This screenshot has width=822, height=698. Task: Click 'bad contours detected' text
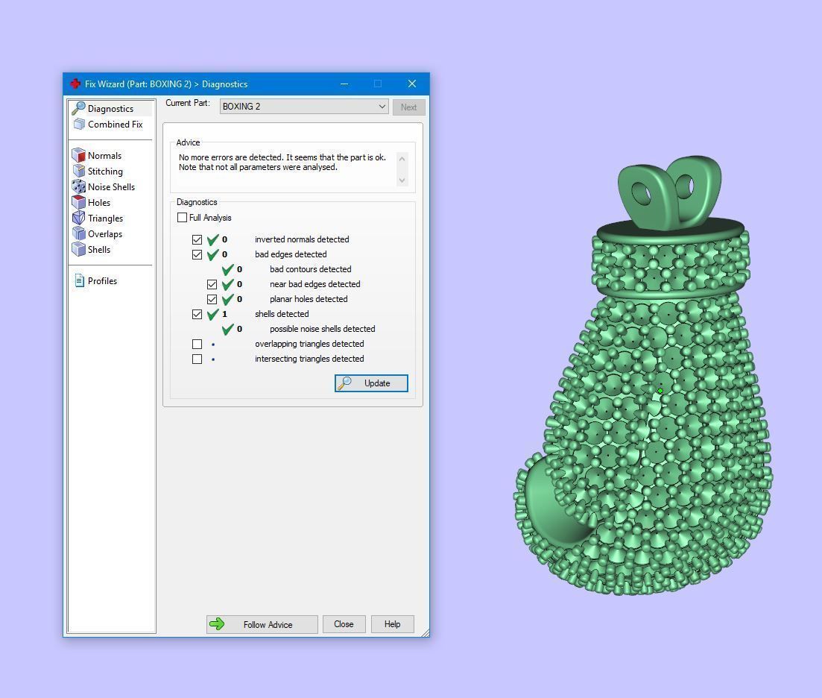pos(310,269)
